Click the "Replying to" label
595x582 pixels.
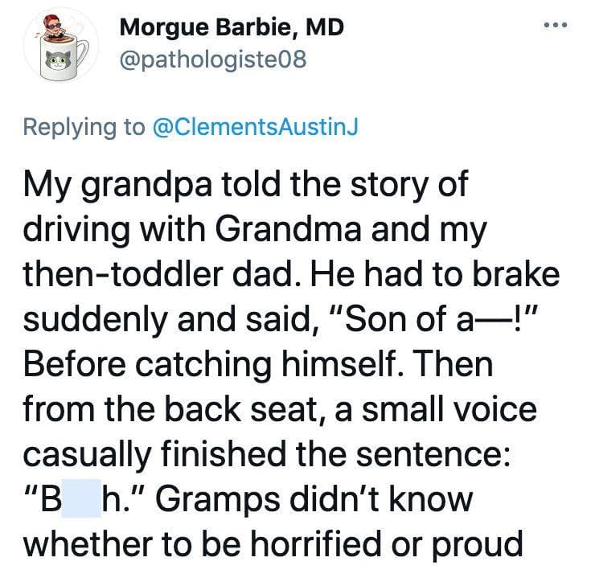pyautogui.click(x=84, y=128)
